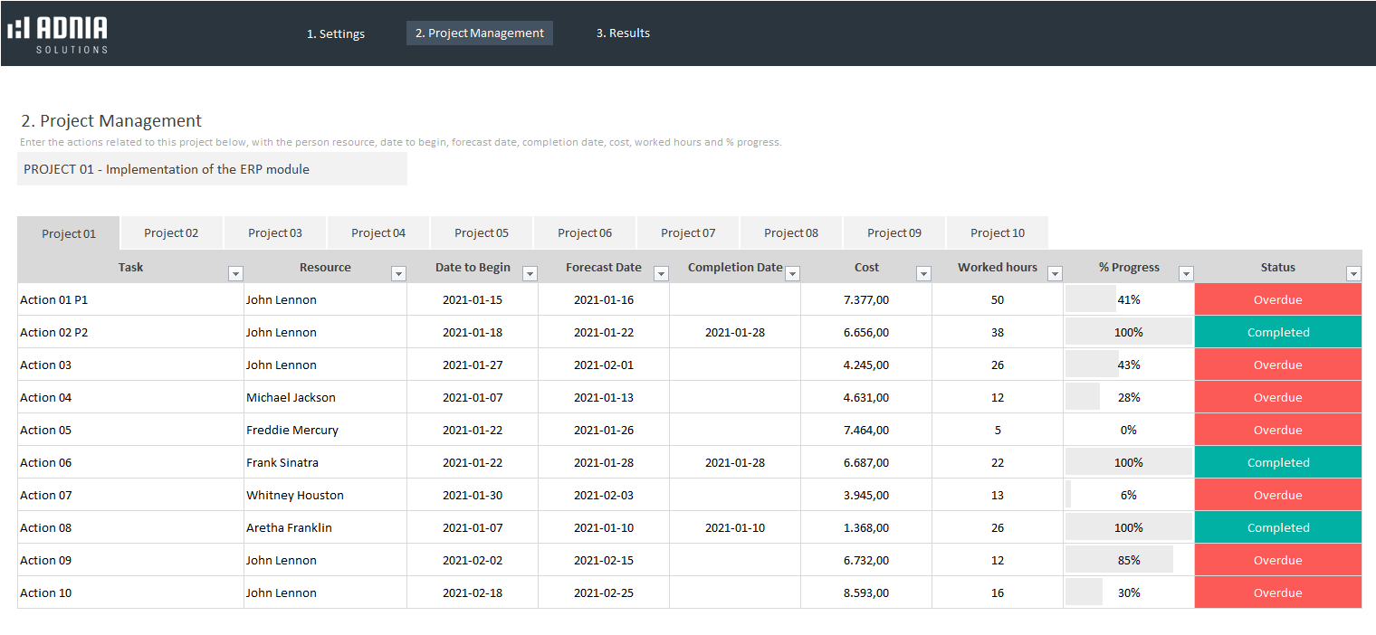1376x635 pixels.
Task: Open the Resource column filter arrow
Action: click(398, 274)
